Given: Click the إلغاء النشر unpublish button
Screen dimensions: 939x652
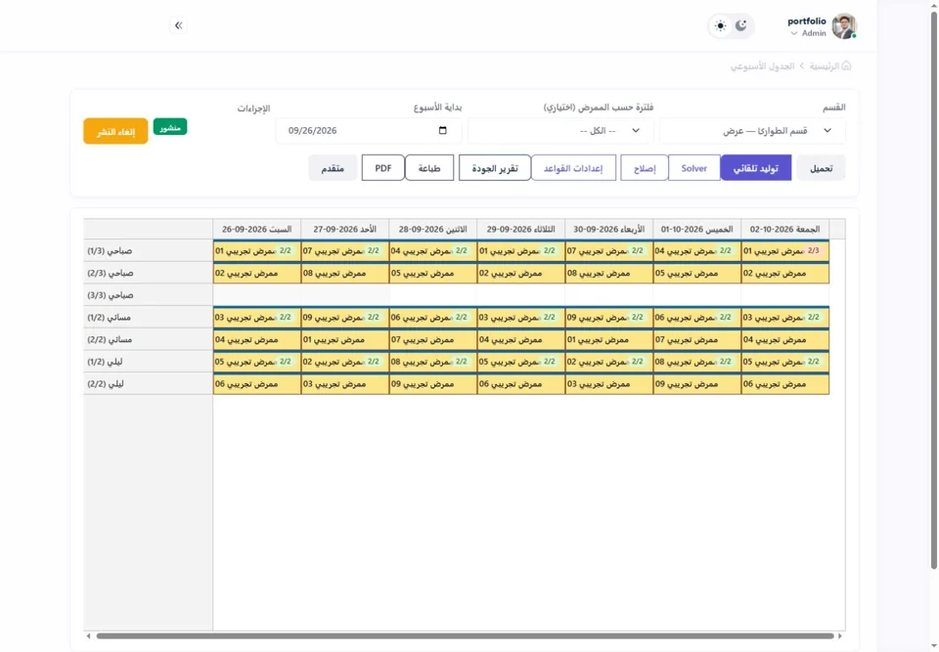Looking at the screenshot, I should click(115, 131).
